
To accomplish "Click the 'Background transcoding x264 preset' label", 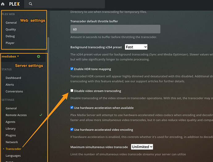I will click(x=96, y=47).
